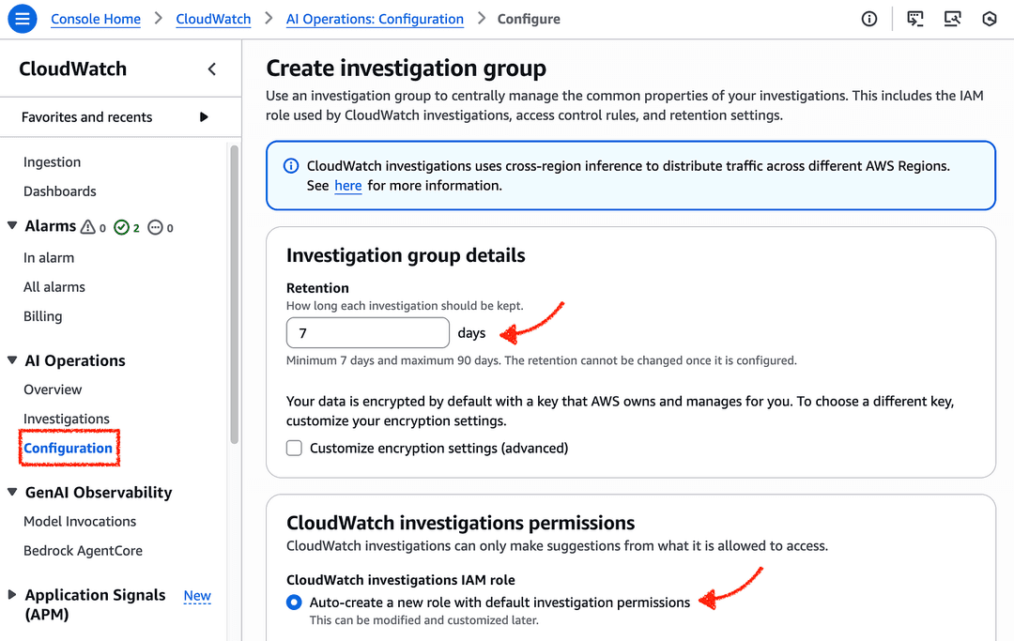Click the AI Operations heading
The image size is (1014, 641).
75,360
